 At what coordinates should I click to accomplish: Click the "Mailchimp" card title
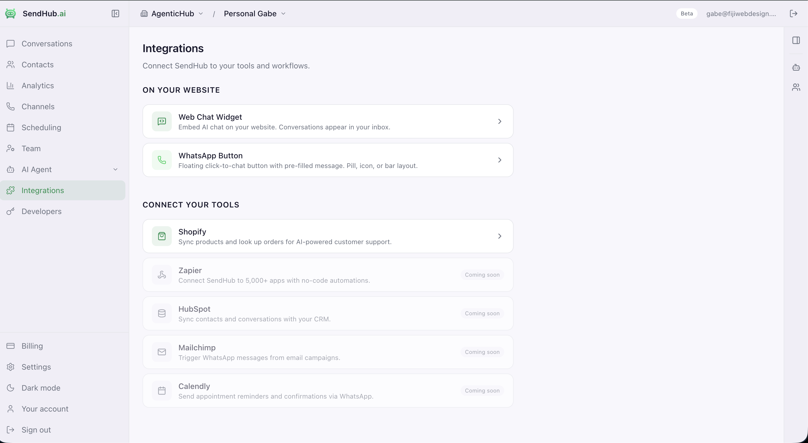(197, 348)
